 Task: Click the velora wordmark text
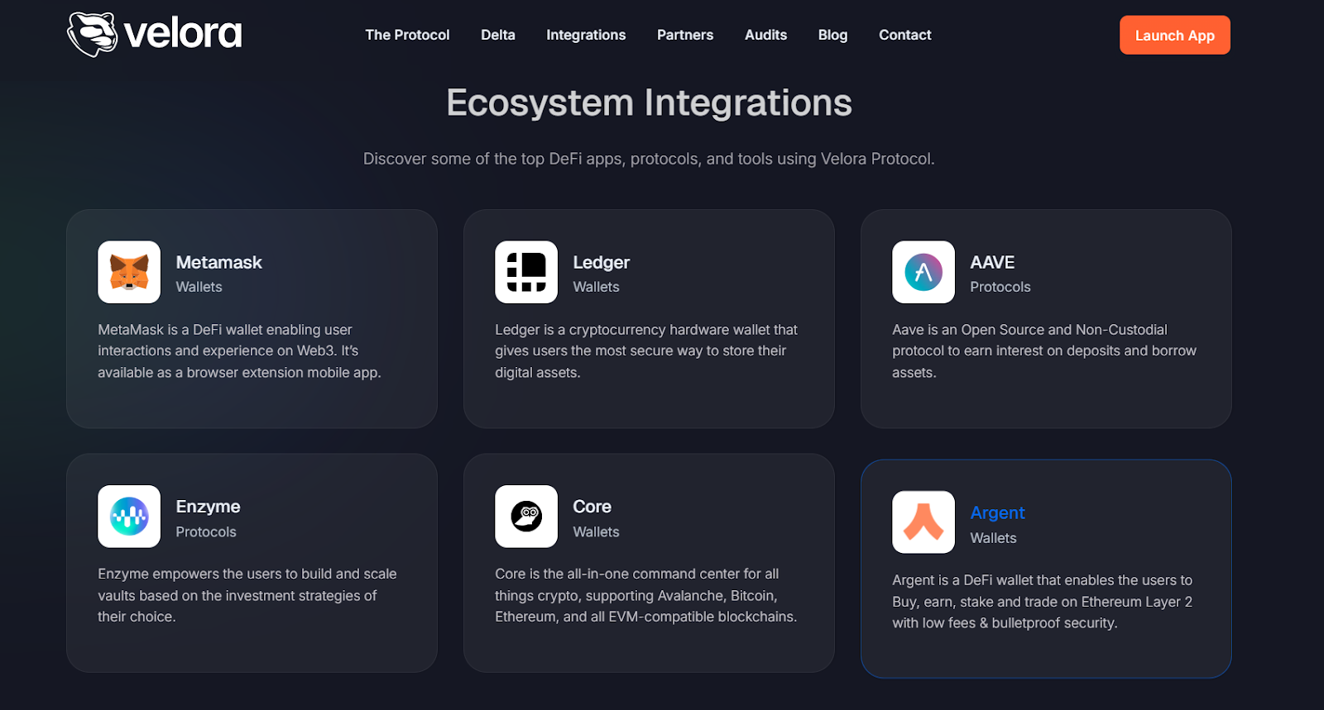[x=183, y=34]
